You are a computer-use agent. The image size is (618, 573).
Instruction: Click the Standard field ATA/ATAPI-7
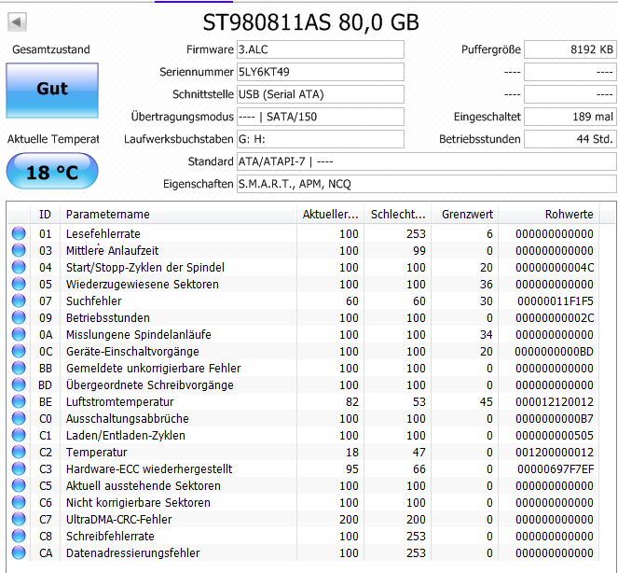tap(427, 161)
